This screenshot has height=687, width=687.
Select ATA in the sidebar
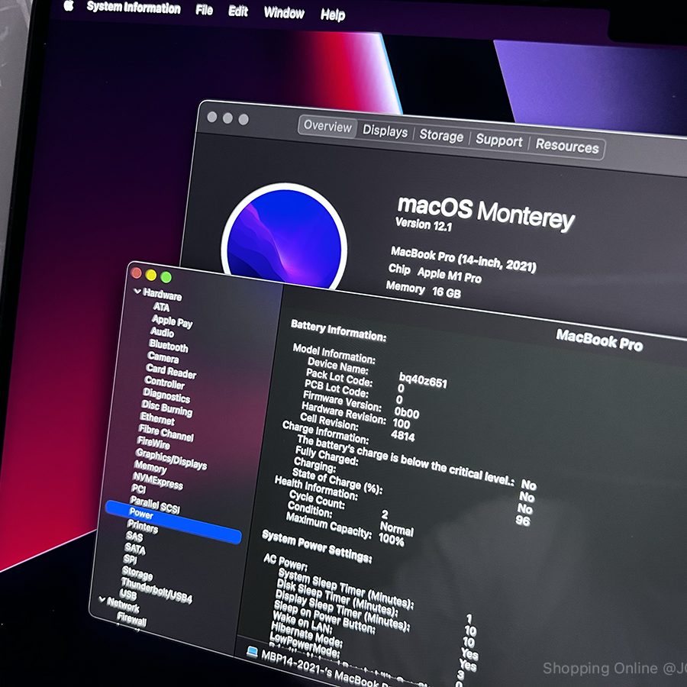[x=161, y=307]
